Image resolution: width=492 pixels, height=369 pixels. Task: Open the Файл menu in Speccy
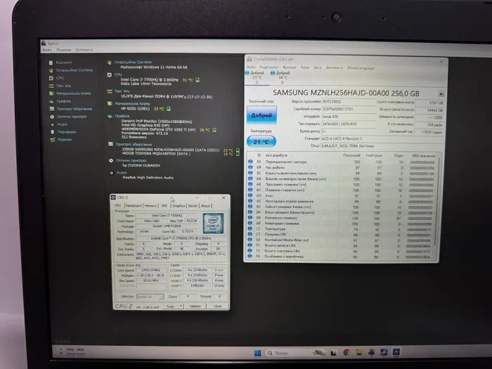[46, 50]
